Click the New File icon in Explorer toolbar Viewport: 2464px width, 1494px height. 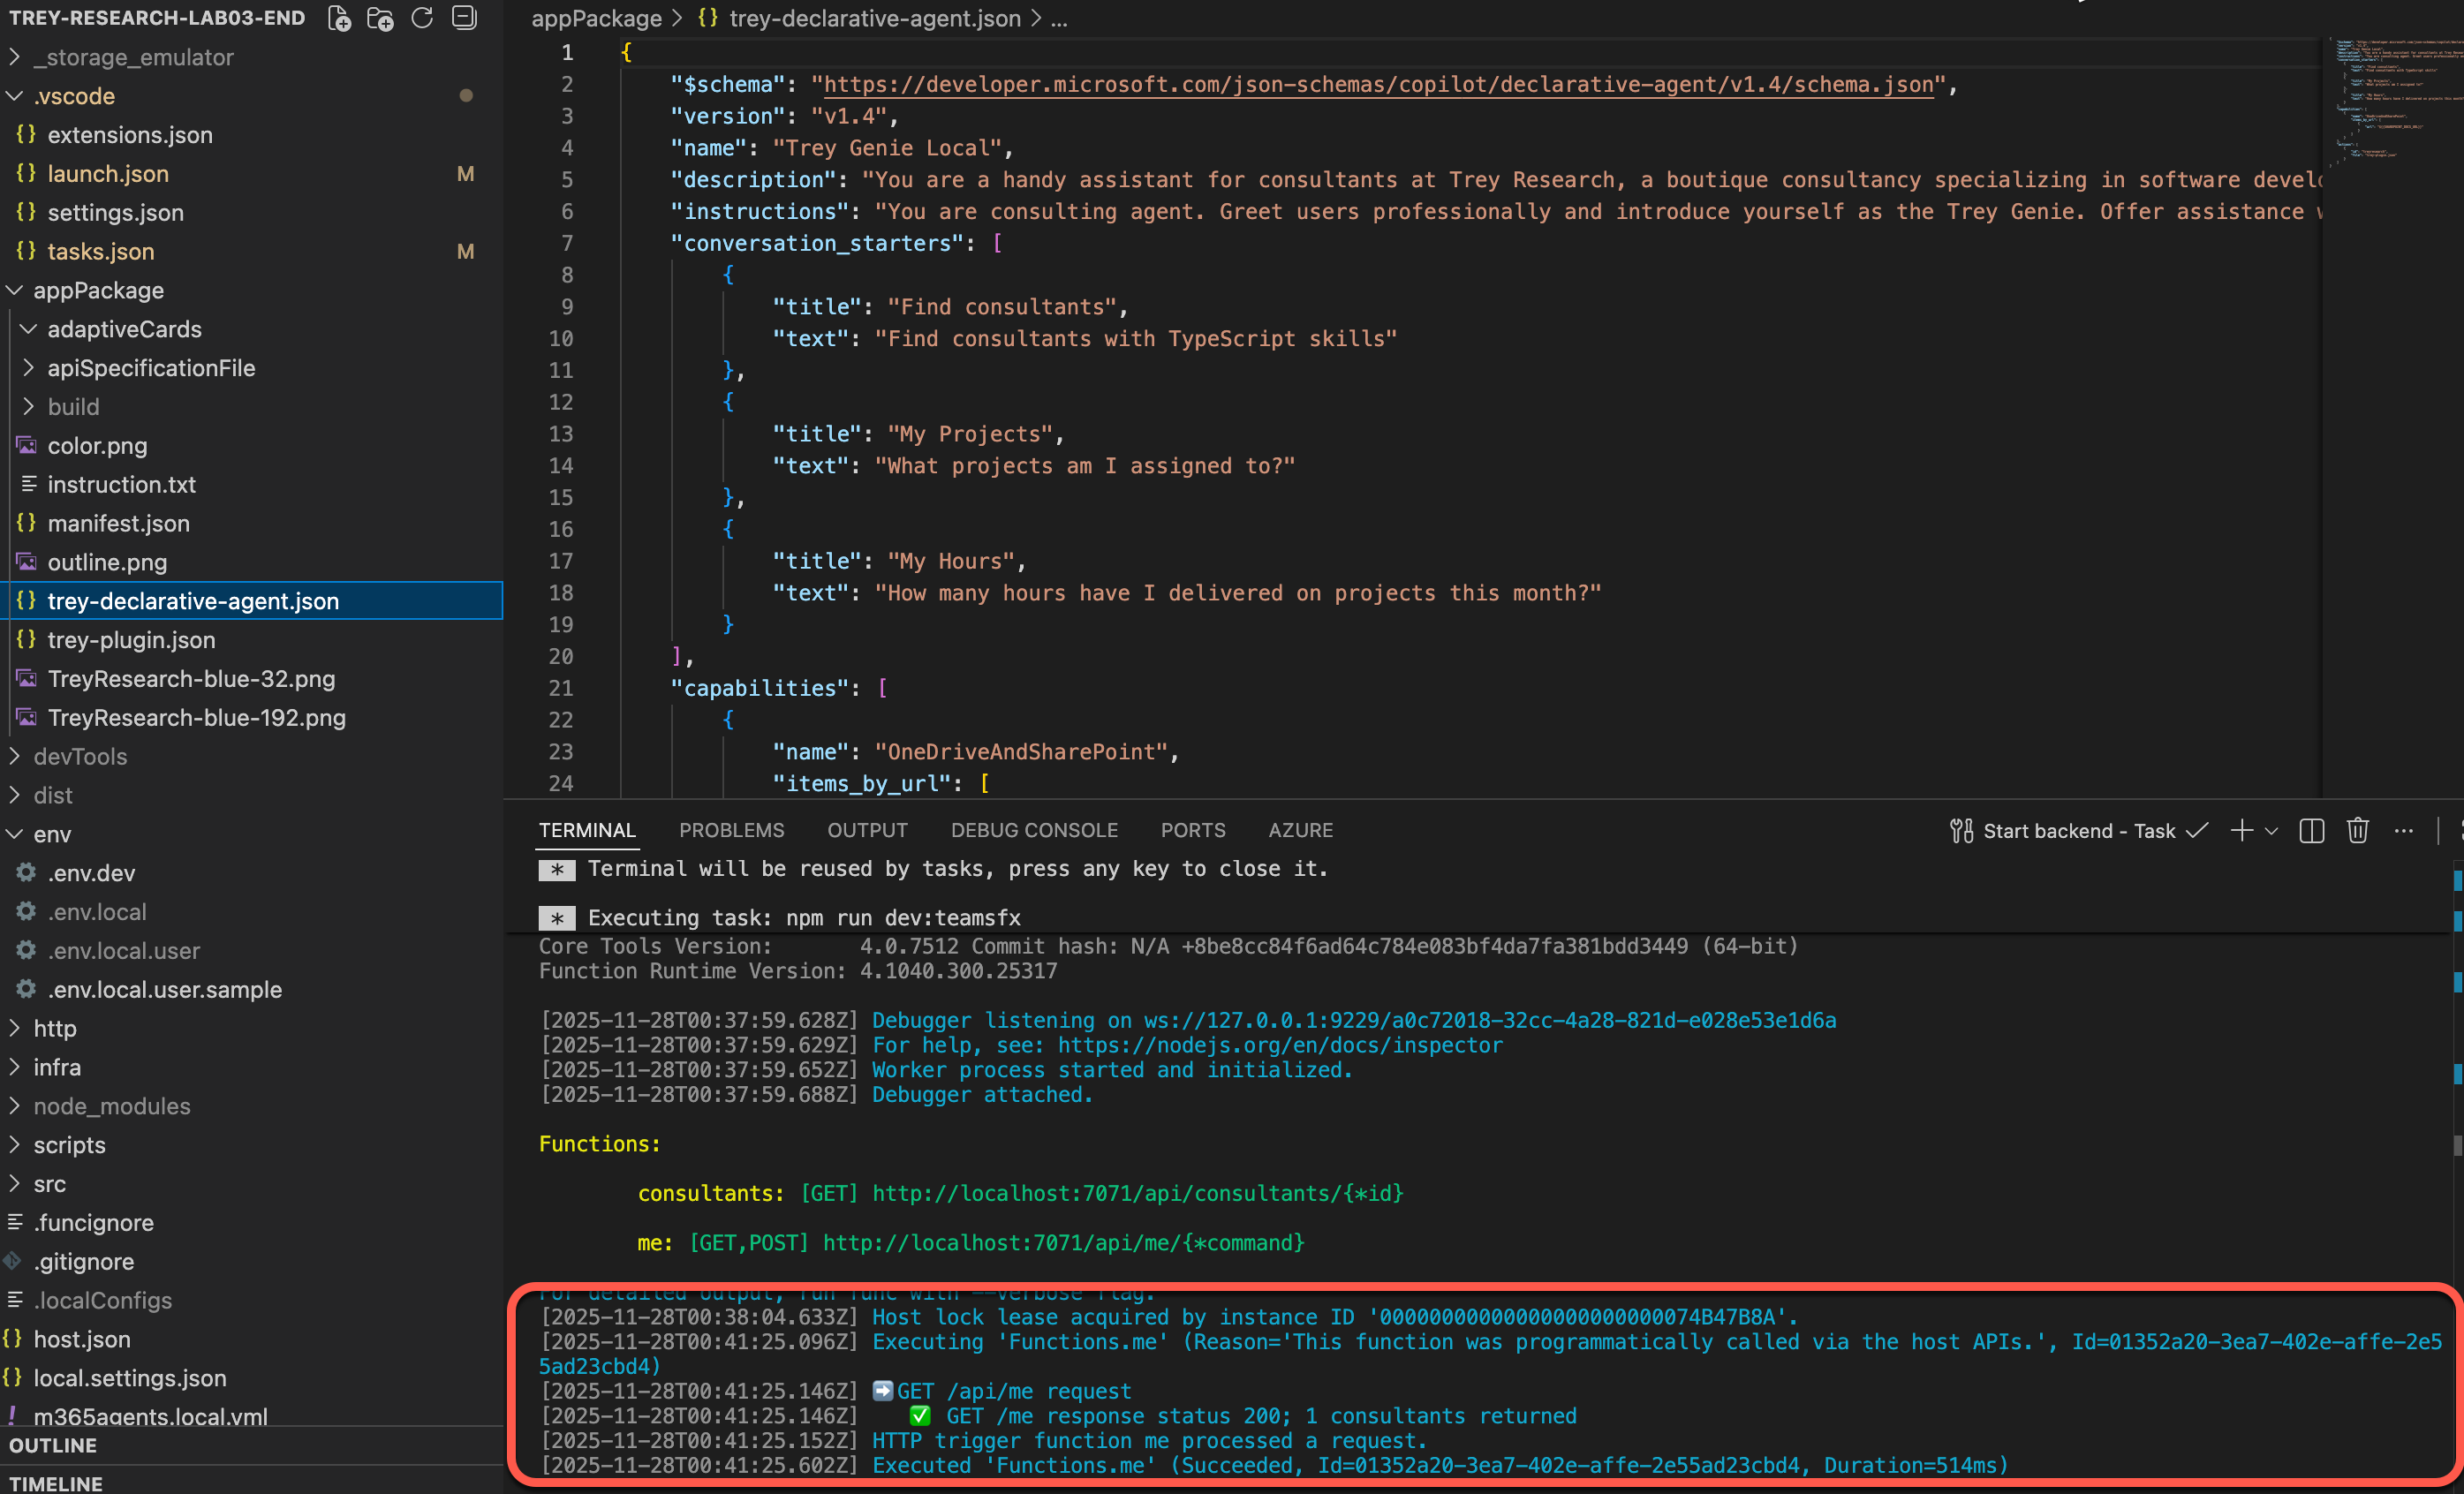pos(339,18)
